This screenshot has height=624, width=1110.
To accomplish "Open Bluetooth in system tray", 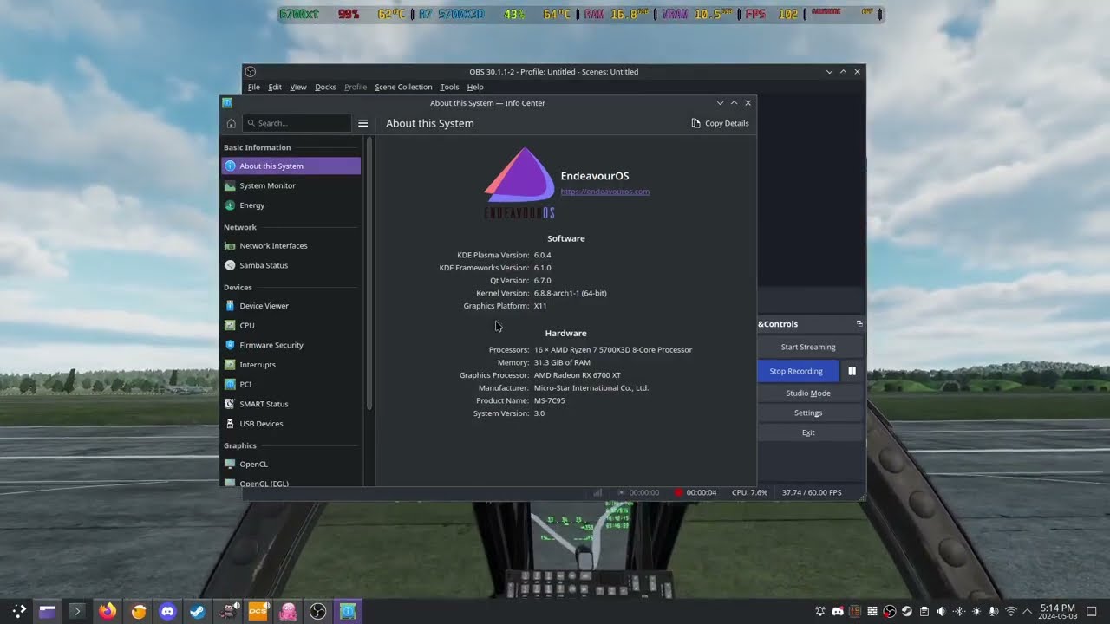I will click(x=959, y=611).
